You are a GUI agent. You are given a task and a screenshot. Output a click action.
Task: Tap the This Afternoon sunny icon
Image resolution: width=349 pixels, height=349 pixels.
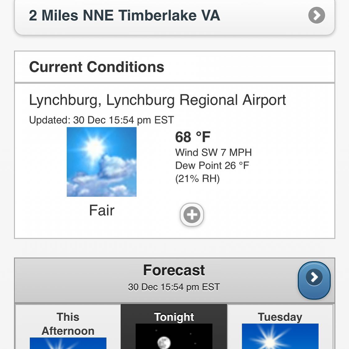(68, 343)
